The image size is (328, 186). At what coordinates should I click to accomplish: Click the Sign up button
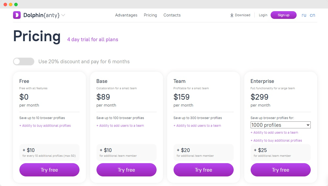(284, 15)
